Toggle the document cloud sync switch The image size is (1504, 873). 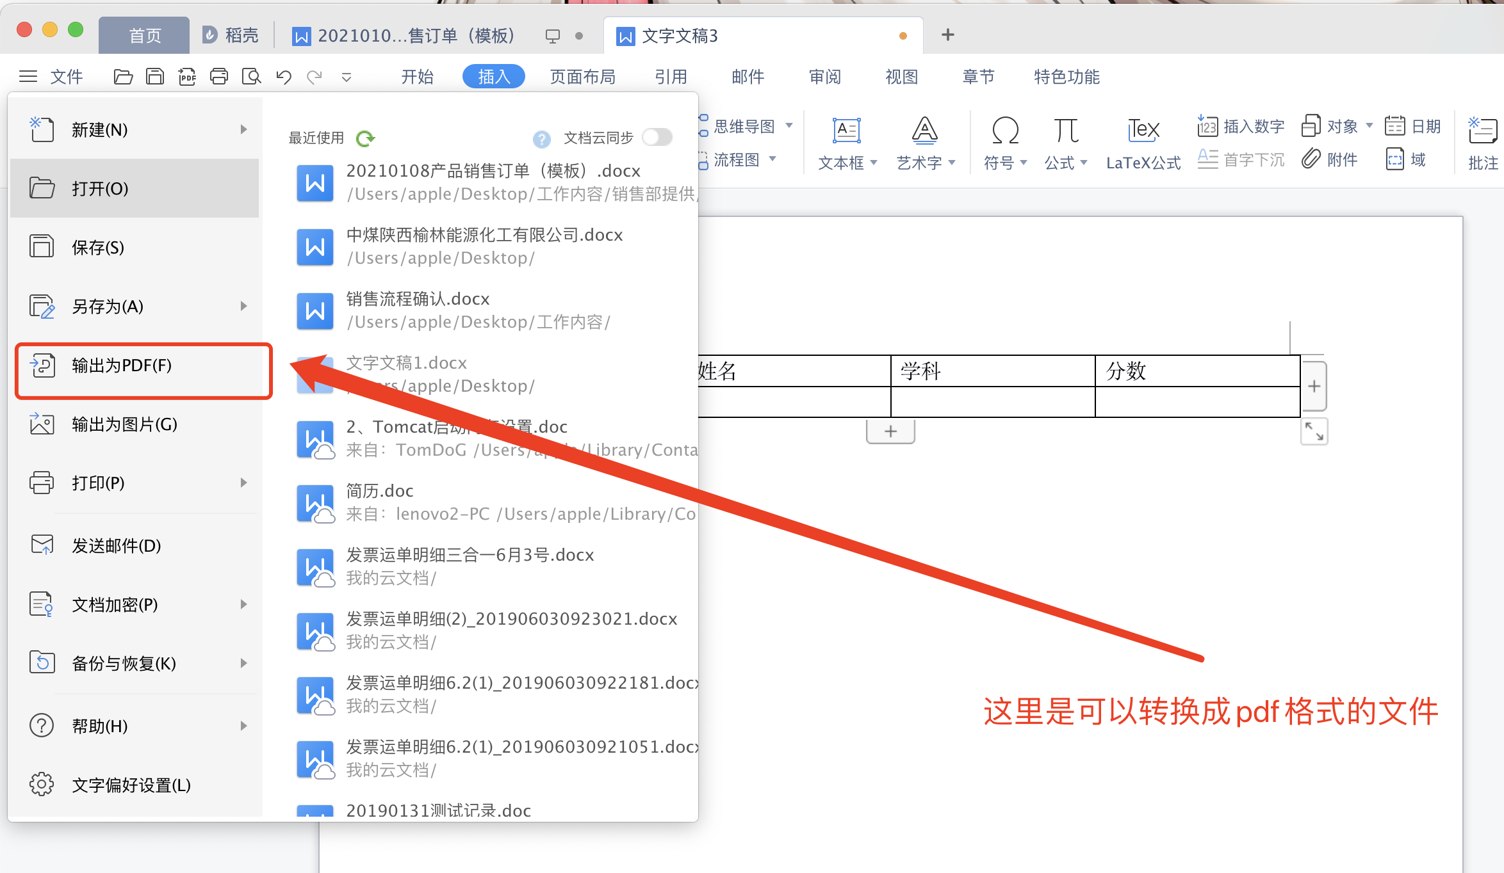(x=657, y=138)
